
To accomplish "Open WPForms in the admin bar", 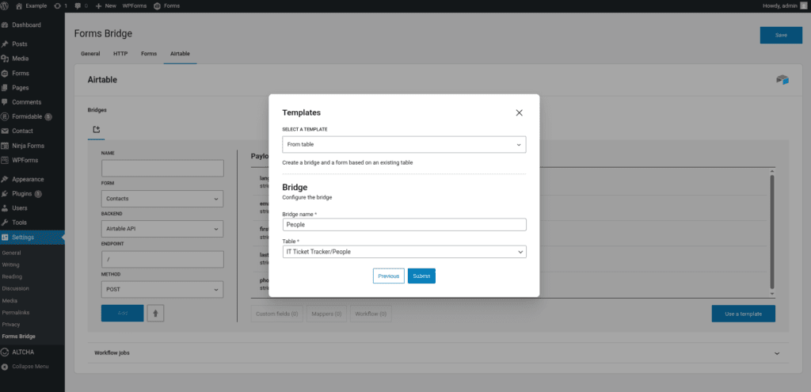I will 135,6.
